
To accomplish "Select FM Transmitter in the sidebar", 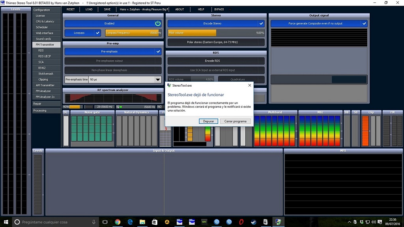I will 47,45.
